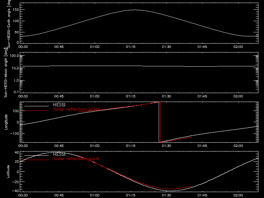Click the peak of the Earth angle curve
This screenshot has height=198, width=264.
135,10
